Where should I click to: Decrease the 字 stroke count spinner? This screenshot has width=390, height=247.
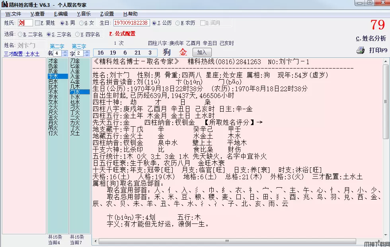coord(87,55)
